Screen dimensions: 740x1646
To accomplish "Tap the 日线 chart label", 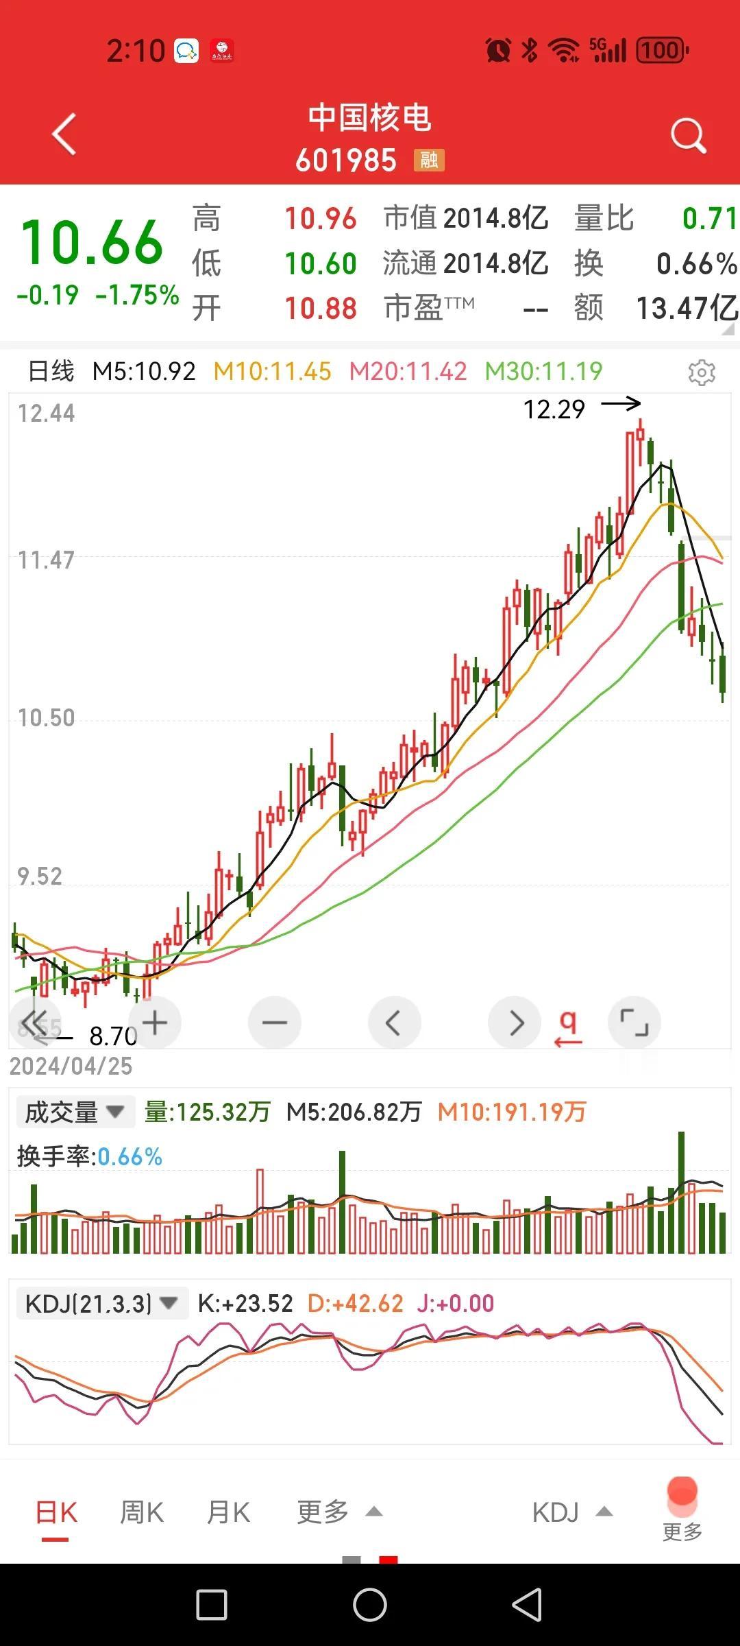I will (51, 372).
